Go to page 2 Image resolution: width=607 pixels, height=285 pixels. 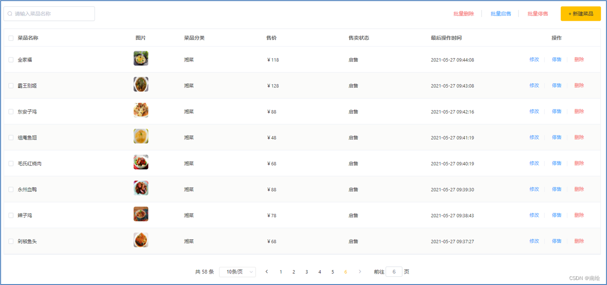pyautogui.click(x=294, y=272)
